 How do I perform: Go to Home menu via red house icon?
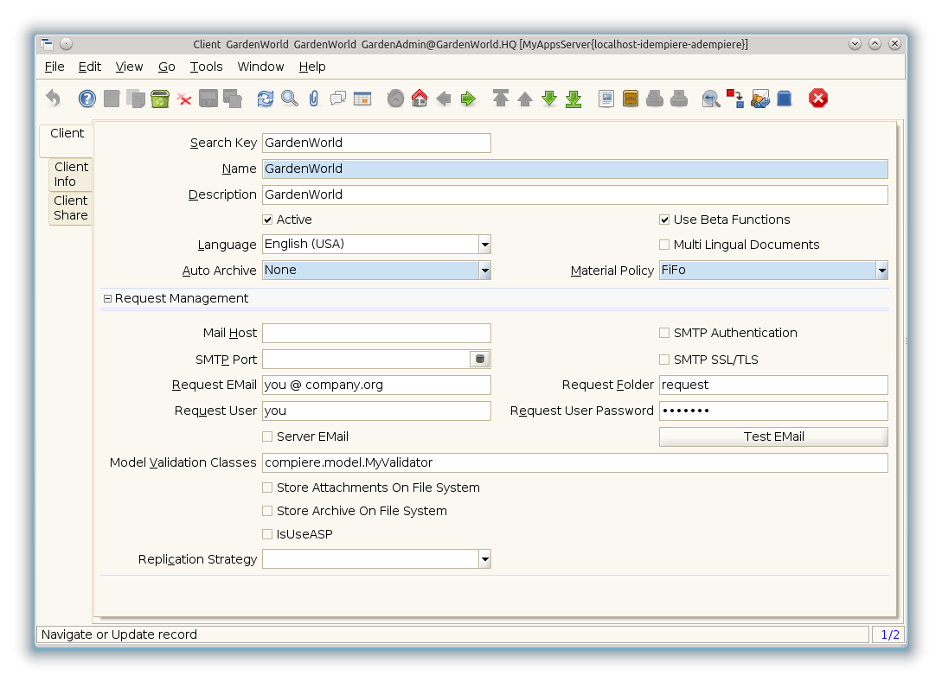click(420, 99)
